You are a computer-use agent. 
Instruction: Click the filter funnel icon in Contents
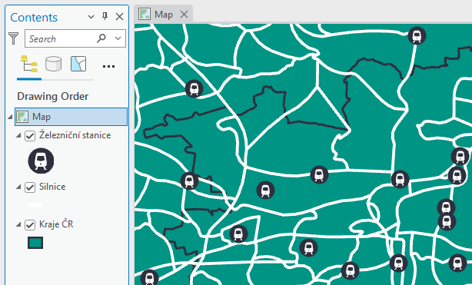[x=14, y=38]
